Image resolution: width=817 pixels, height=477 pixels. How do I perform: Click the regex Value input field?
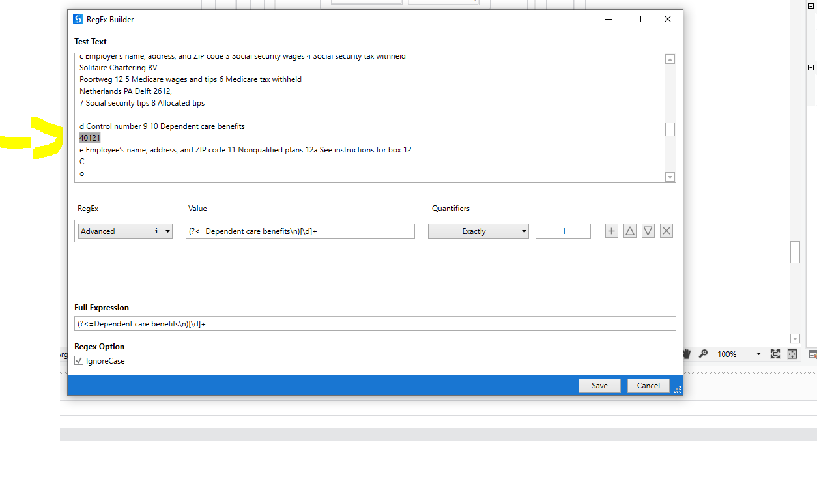point(300,231)
